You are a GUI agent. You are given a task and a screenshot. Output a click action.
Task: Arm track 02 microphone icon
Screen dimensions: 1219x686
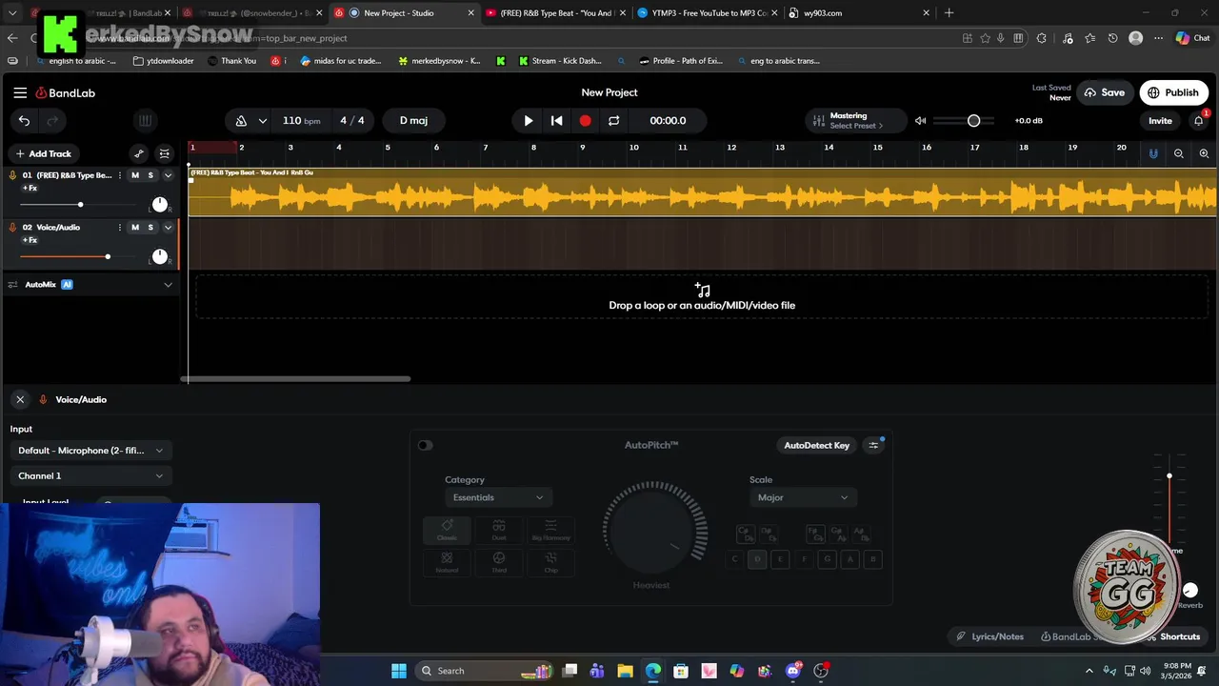point(12,227)
